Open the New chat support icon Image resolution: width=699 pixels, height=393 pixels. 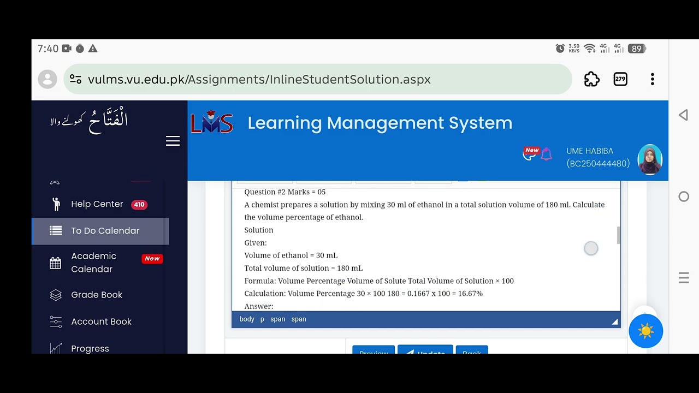[x=530, y=153]
